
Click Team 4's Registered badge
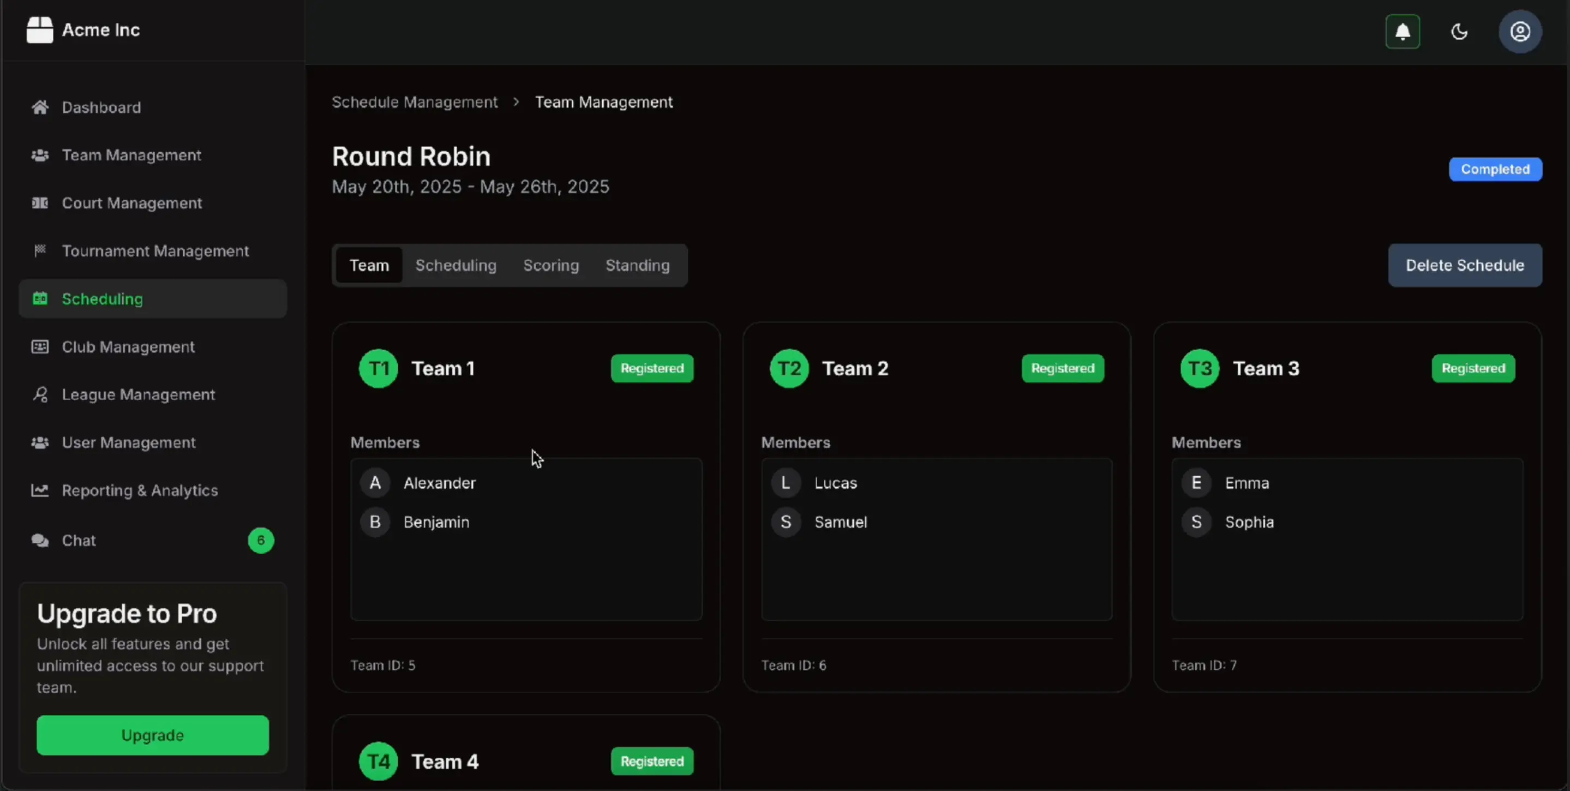click(651, 761)
